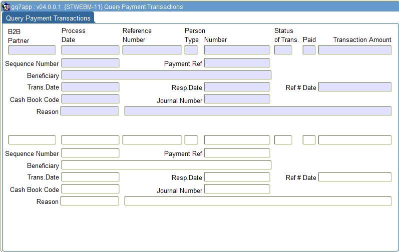Click the second record's Reference Number field
Image resolution: width=399 pixels, height=252 pixels.
pos(152,140)
